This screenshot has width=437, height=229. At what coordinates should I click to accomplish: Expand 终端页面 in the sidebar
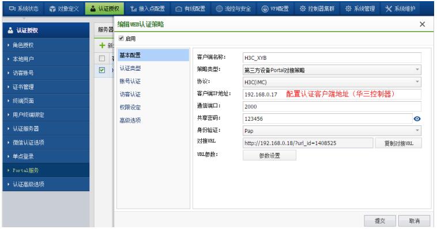point(46,101)
